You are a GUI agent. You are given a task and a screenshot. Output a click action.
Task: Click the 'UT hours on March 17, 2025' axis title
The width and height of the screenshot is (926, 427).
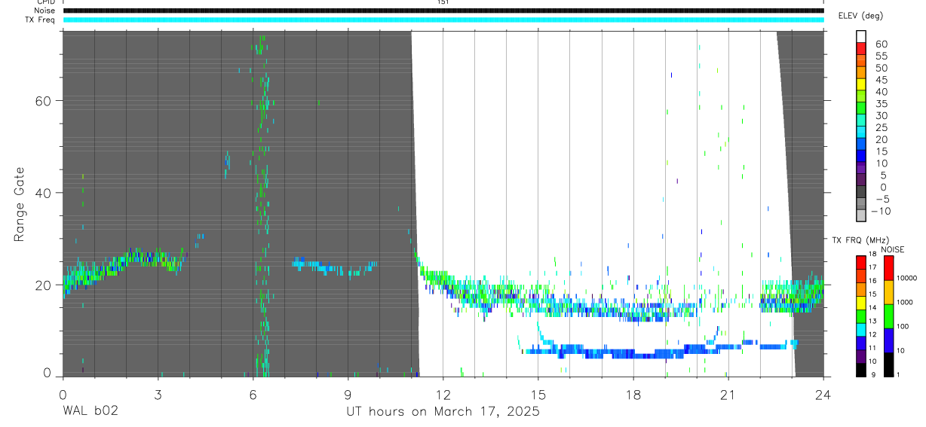coord(443,411)
